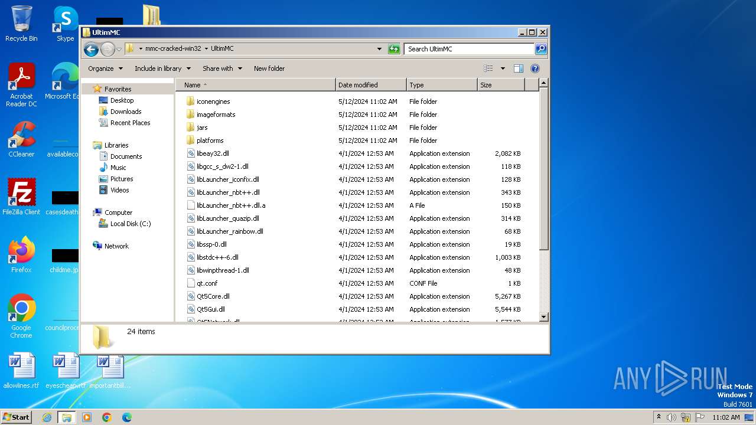Screen dimensions: 756x425
Task: Launch Internet Explorer from taskbar
Action: coord(47,417)
